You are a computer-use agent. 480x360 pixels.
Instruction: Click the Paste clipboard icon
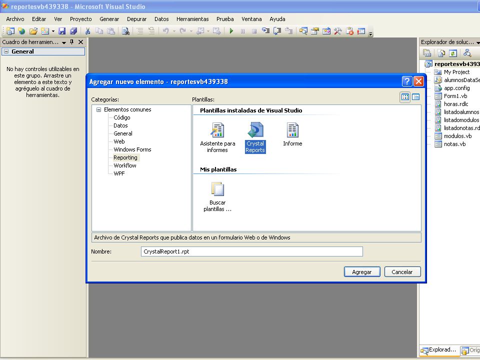tap(111, 31)
